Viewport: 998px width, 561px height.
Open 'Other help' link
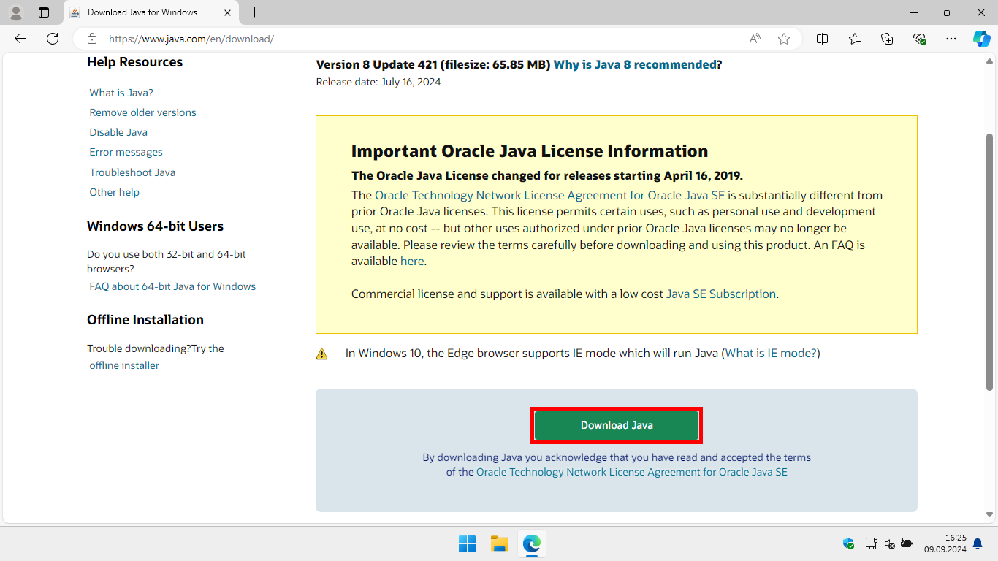coord(114,192)
